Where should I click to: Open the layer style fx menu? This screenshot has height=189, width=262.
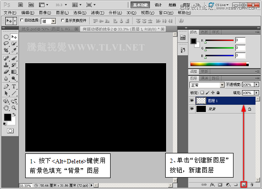(x=212, y=185)
